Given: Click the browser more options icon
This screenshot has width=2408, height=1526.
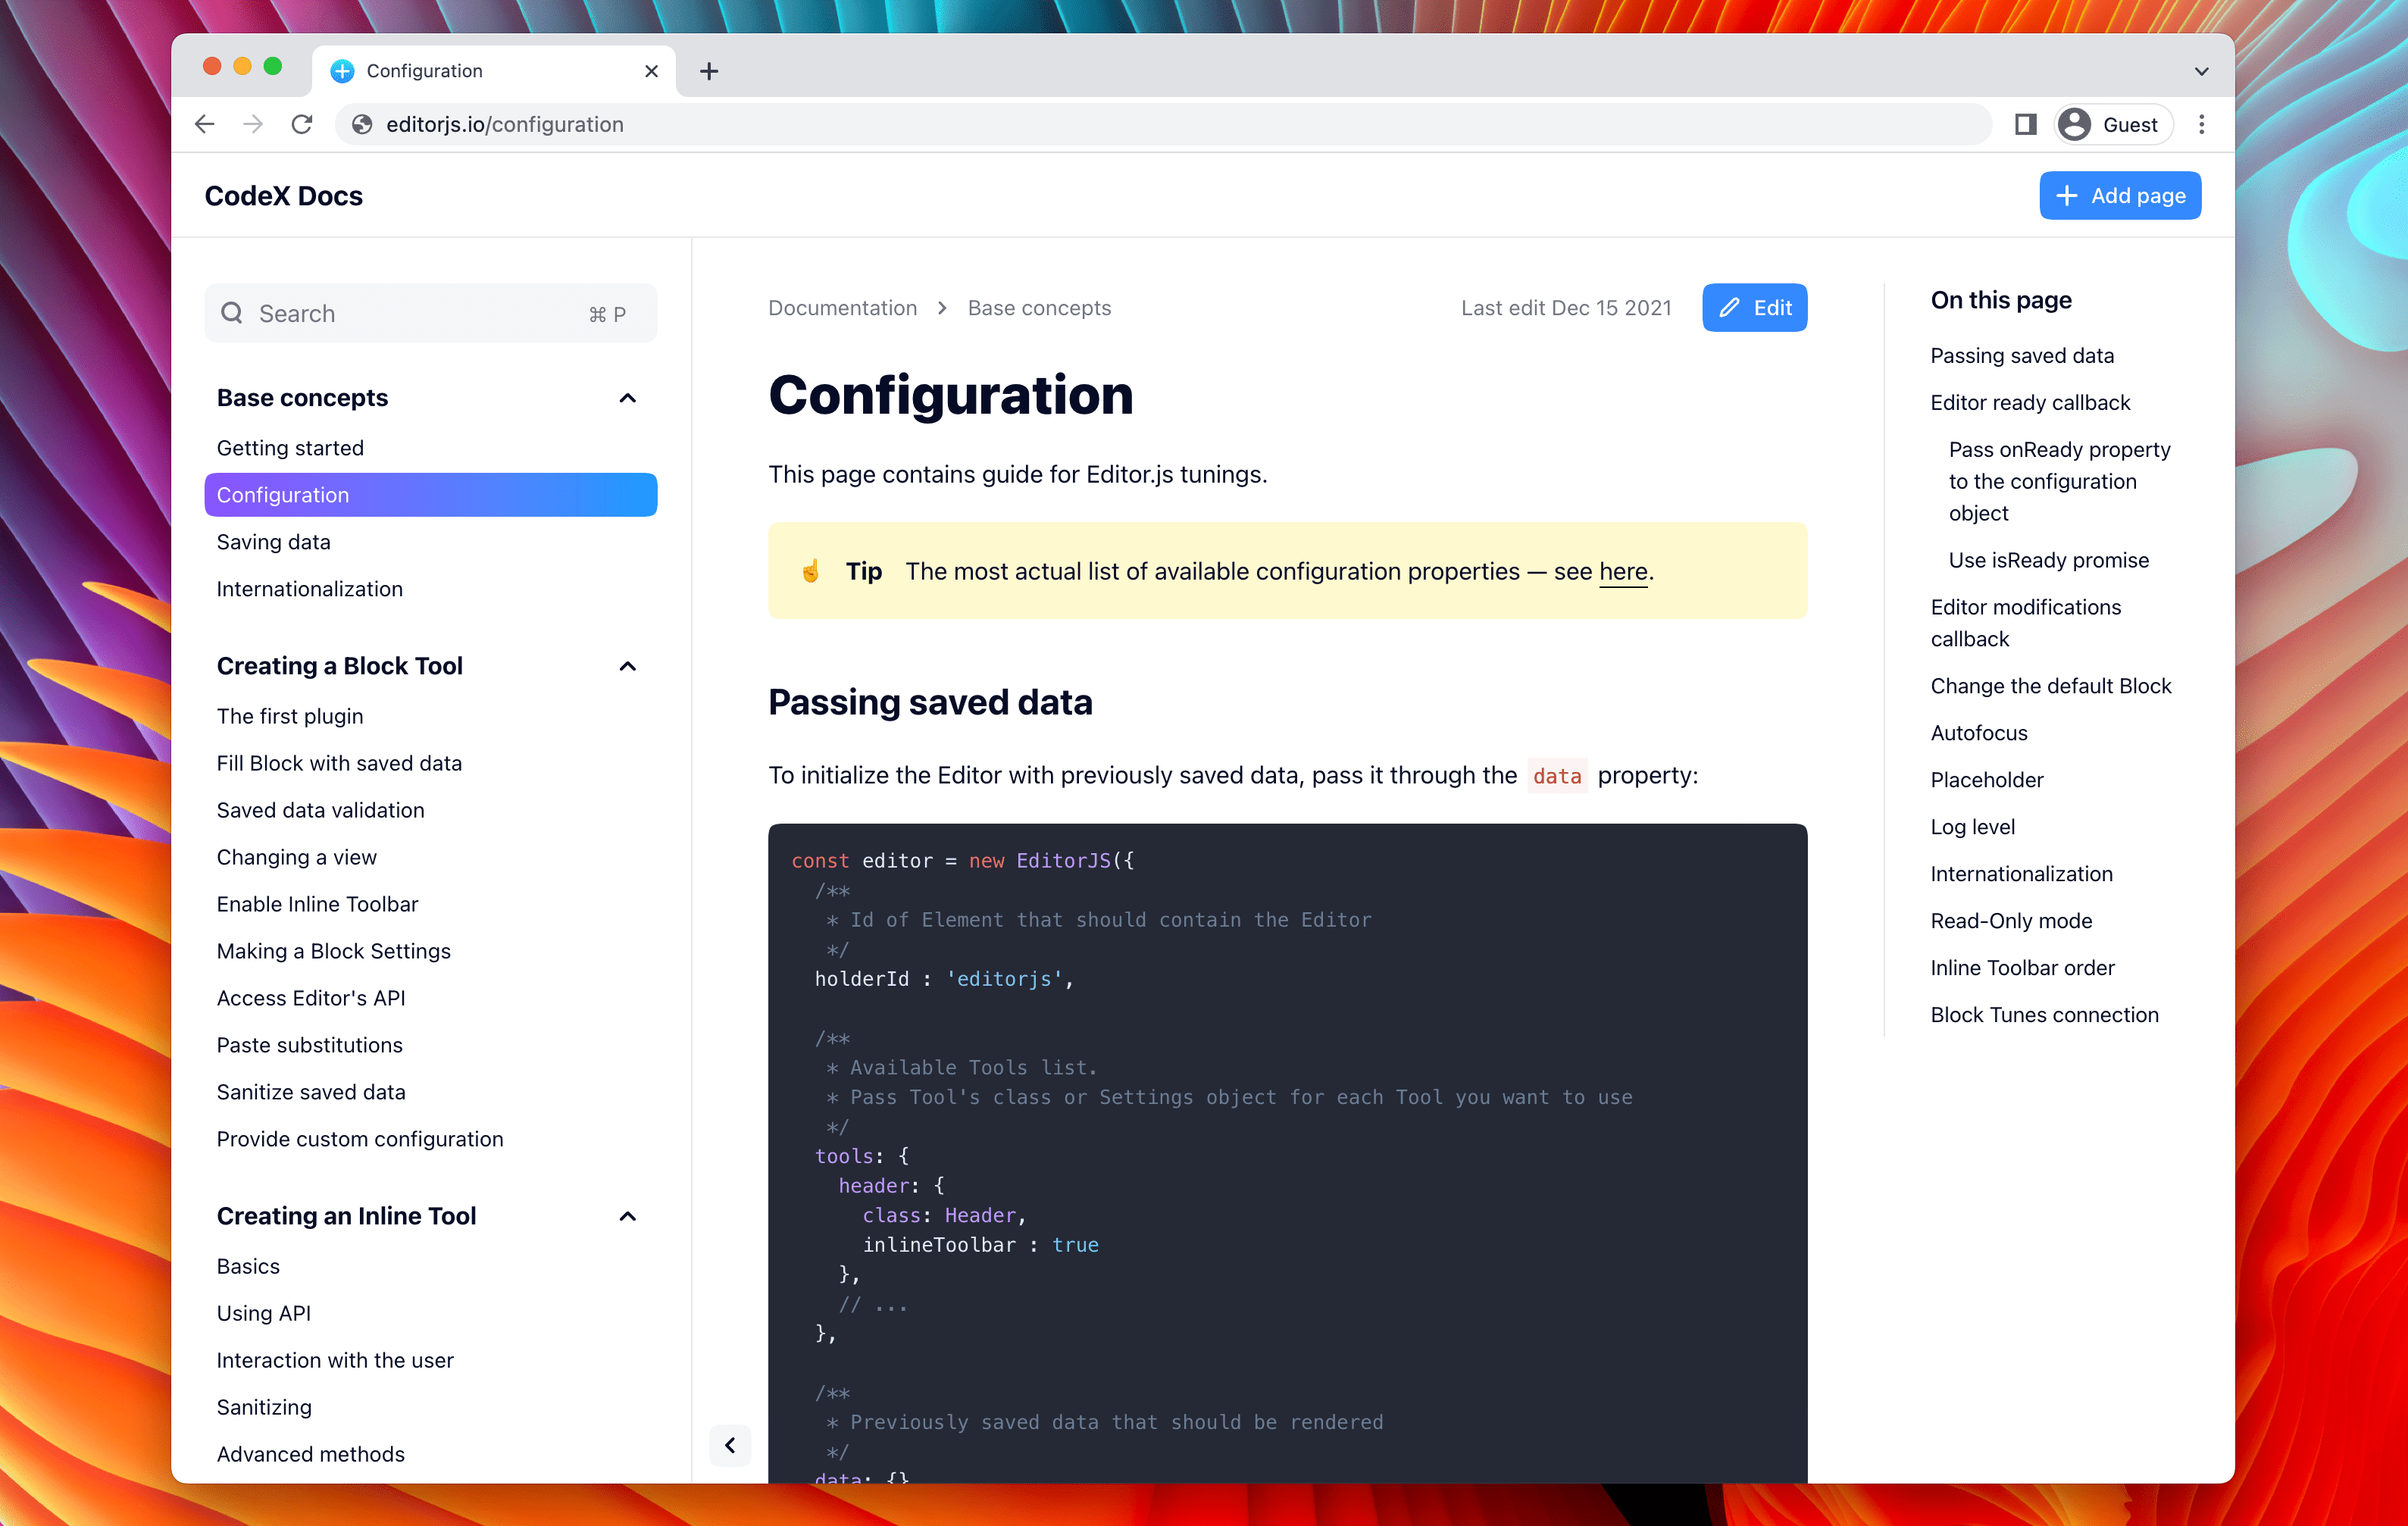Looking at the screenshot, I should point(2208,123).
